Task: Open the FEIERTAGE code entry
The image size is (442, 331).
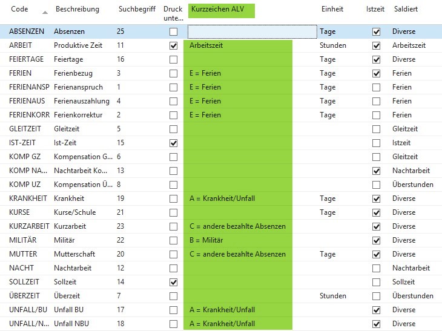Action: [25, 59]
